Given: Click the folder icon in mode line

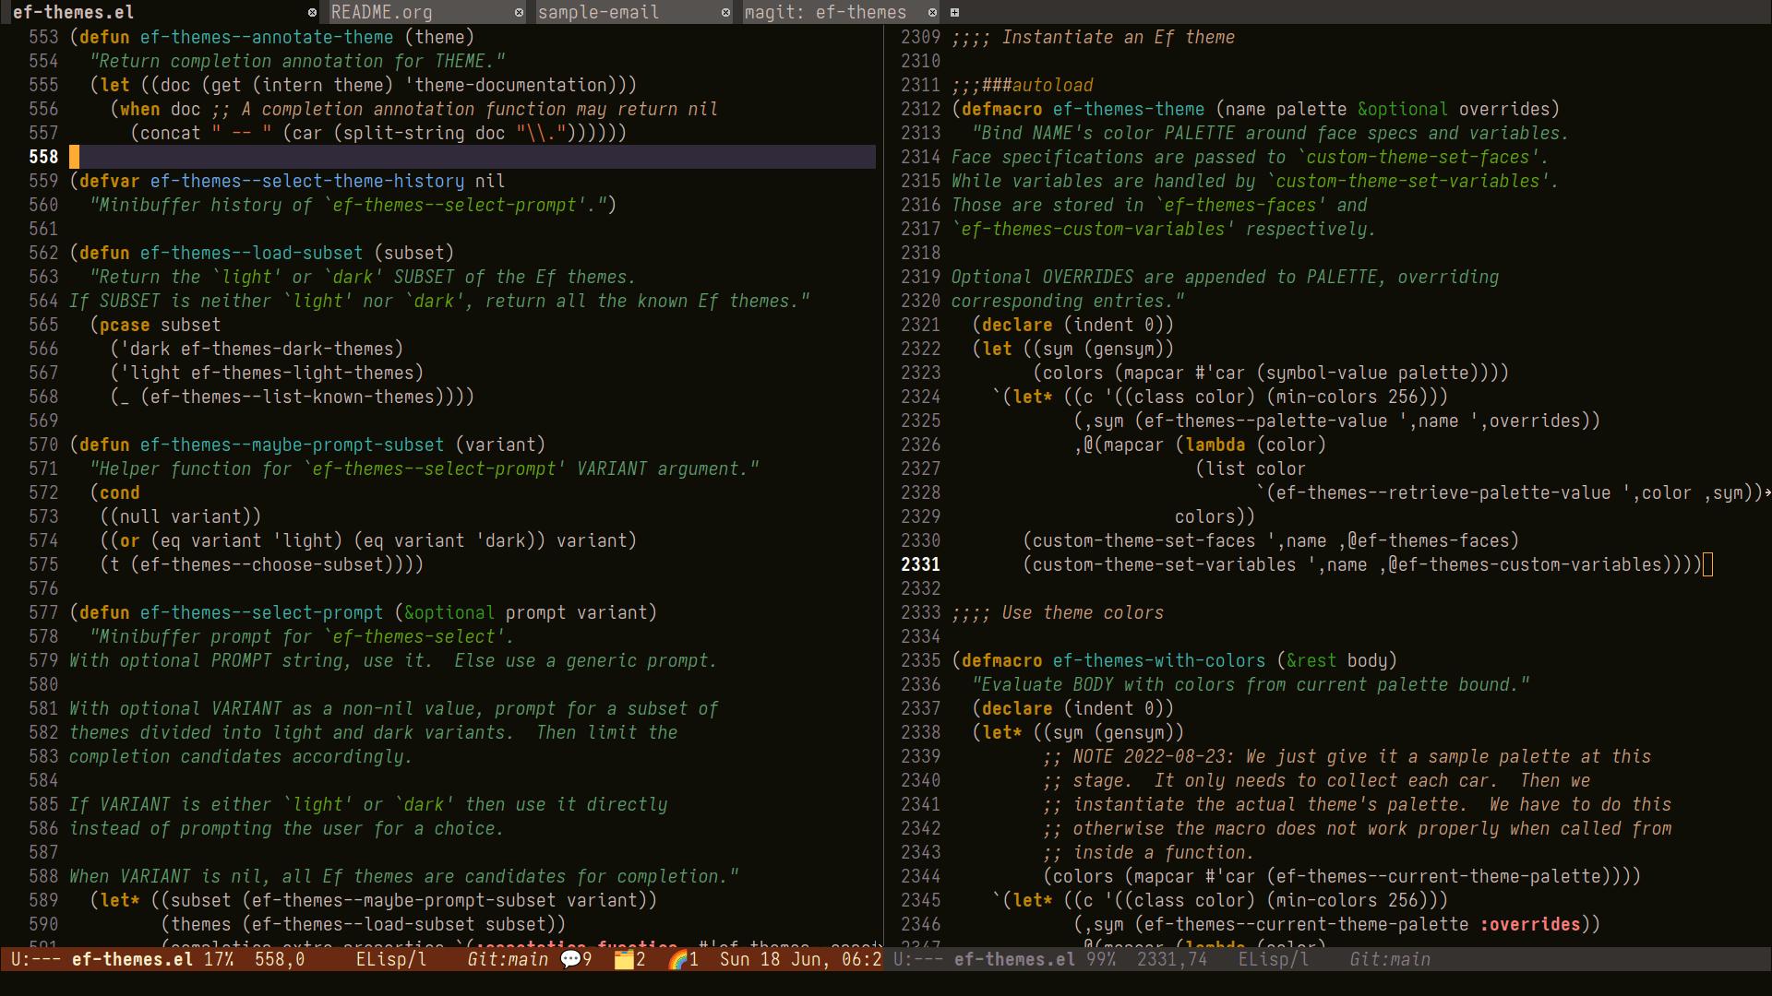Looking at the screenshot, I should point(624,959).
